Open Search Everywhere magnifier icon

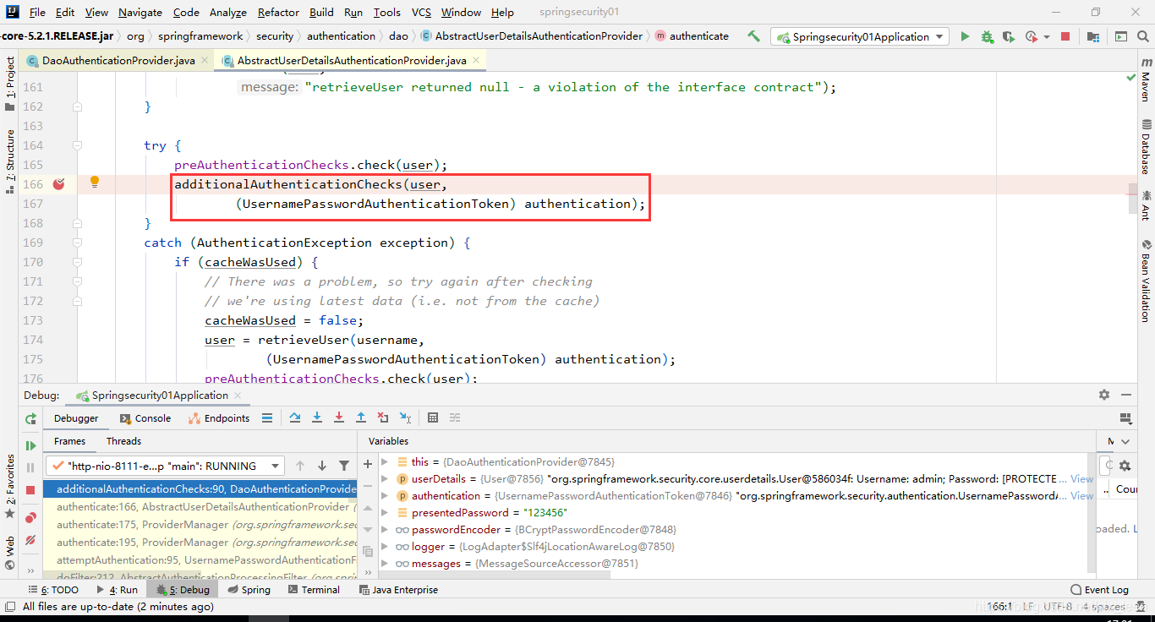coord(1143,36)
